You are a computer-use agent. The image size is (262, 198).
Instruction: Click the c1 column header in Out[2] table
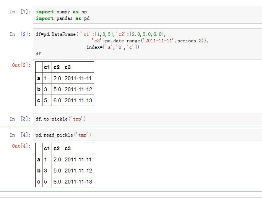coord(47,68)
